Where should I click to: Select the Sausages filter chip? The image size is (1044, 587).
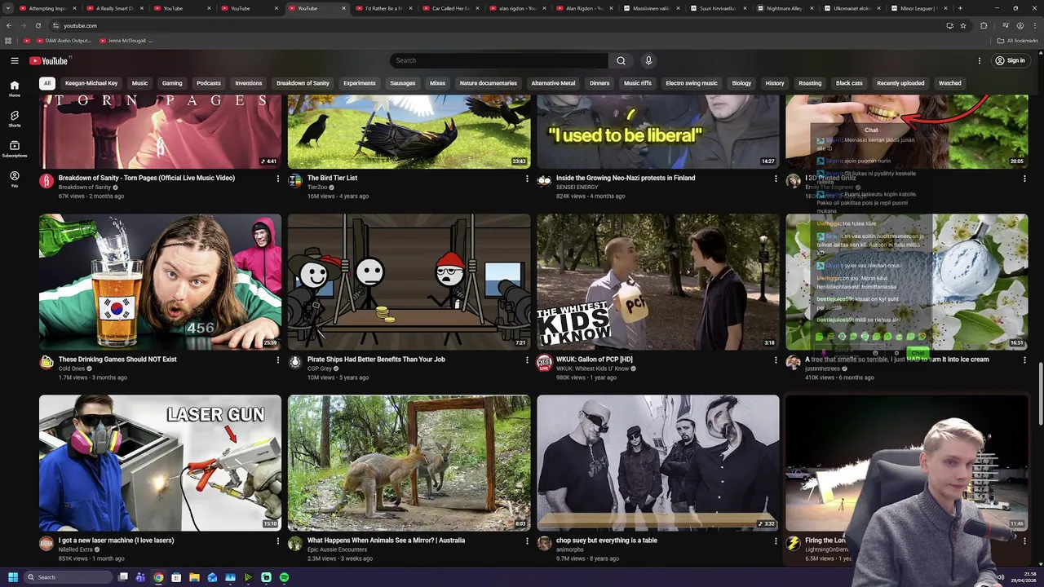pyautogui.click(x=403, y=83)
